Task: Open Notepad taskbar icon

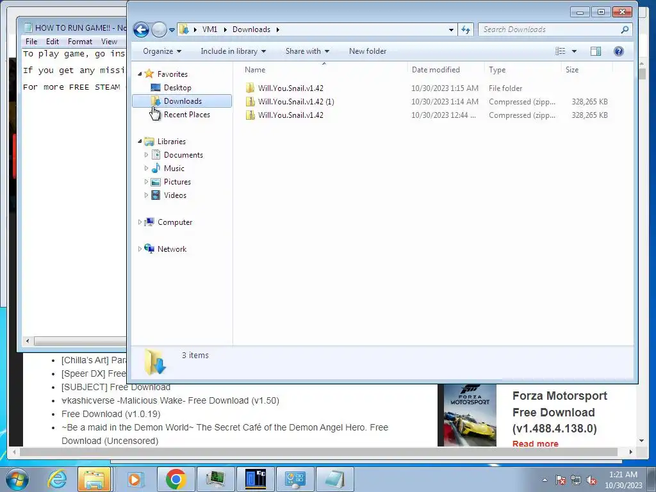Action: tap(335, 479)
